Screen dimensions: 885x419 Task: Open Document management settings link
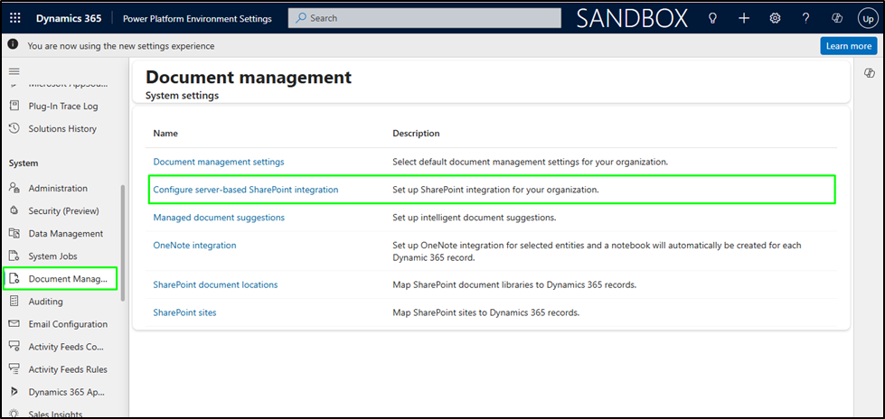point(219,162)
